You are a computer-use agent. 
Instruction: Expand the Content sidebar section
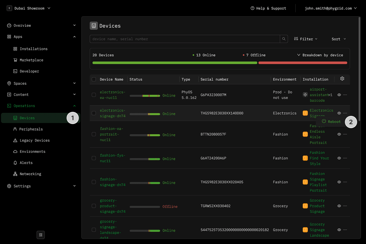tap(41, 95)
